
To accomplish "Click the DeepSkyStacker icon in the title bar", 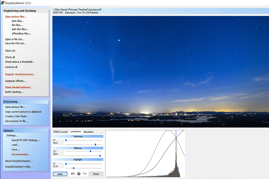I will coord(2,2).
